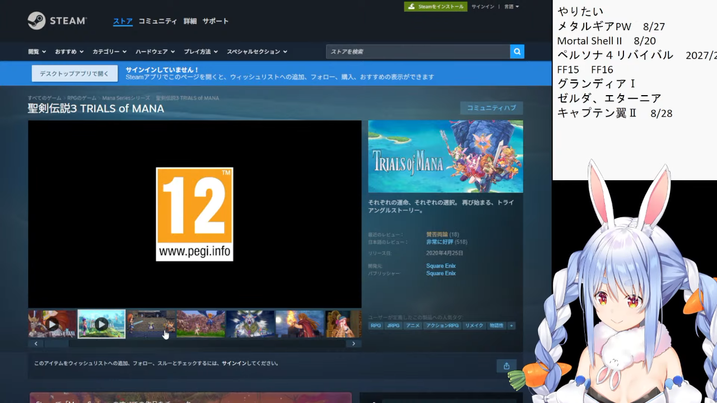This screenshot has height=403, width=717.
Task: Open the コミュニティハブ button
Action: [x=492, y=108]
